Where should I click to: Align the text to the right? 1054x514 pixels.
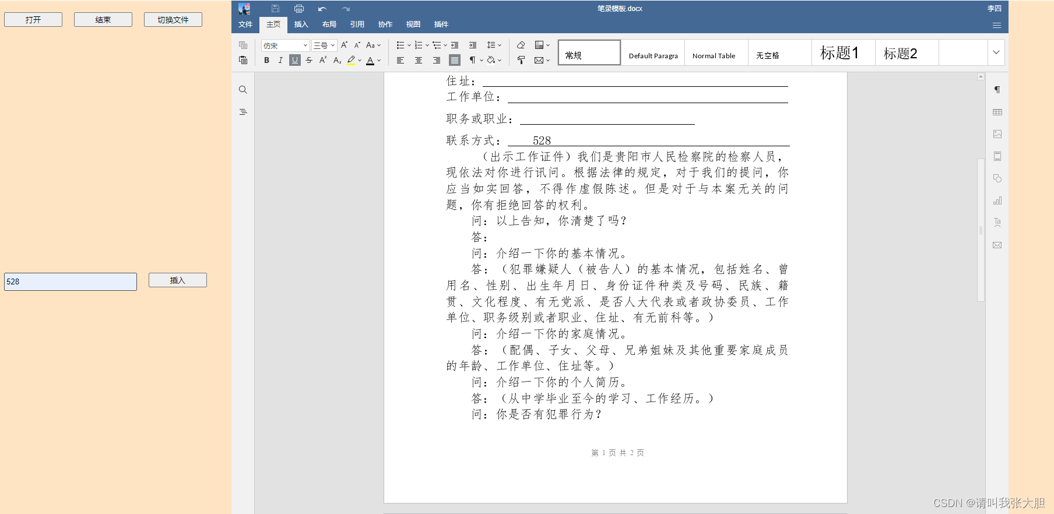click(x=437, y=60)
